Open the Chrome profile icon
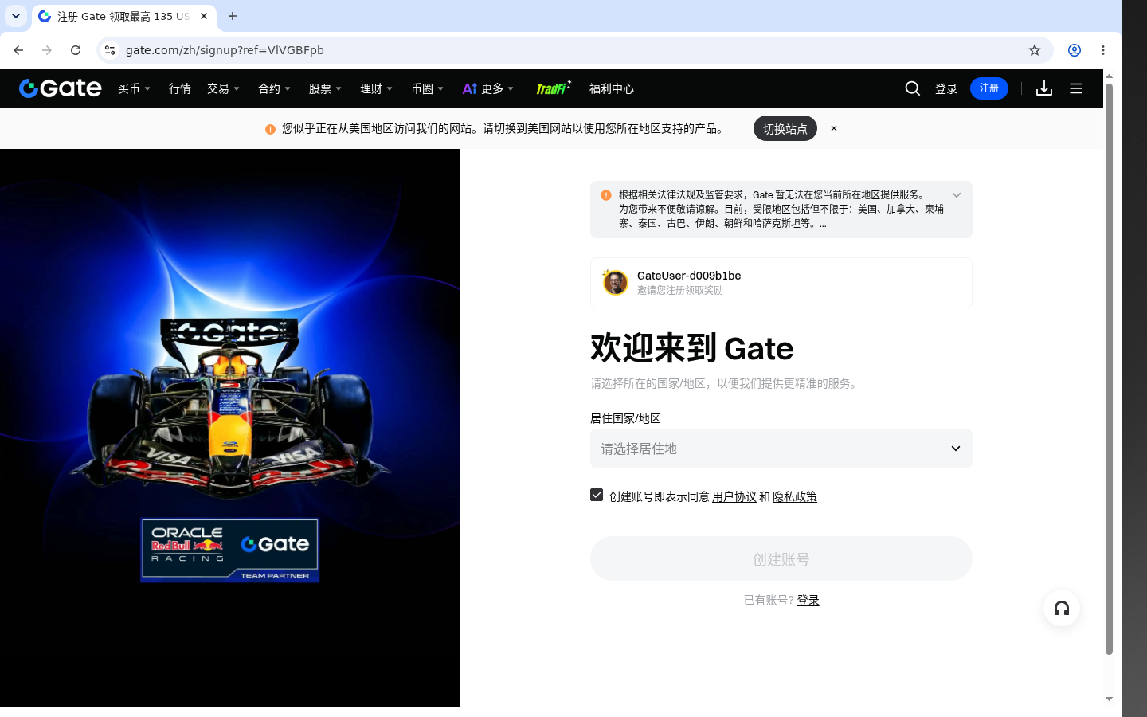The width and height of the screenshot is (1147, 717). (1075, 50)
